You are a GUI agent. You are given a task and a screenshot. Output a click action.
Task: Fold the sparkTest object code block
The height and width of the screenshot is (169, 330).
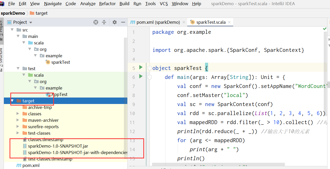coord(149,68)
